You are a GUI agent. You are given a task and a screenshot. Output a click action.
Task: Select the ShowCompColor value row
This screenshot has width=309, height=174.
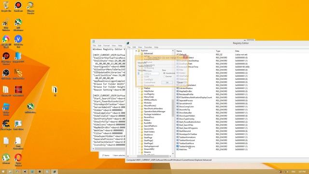click(186, 106)
